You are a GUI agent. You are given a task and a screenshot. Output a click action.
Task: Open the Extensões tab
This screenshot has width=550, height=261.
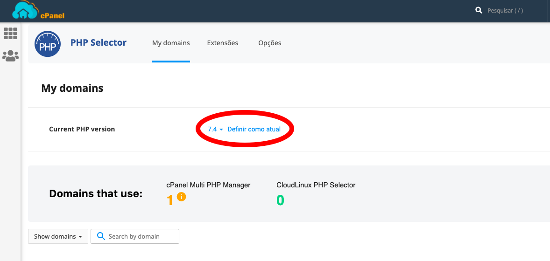click(223, 43)
